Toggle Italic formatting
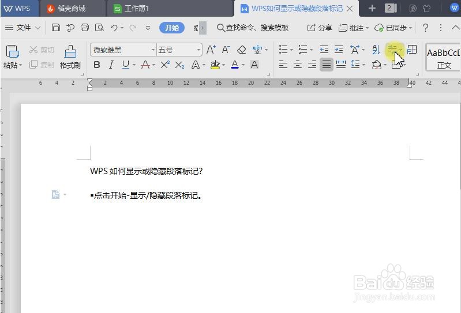Viewport: 461px width, 313px height. (111, 65)
